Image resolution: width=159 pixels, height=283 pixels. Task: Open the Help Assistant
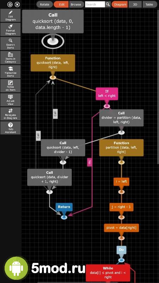tap(11, 128)
